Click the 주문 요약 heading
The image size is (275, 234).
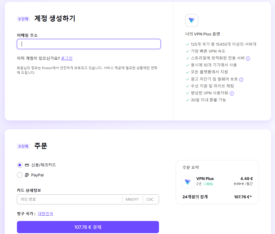191,168
